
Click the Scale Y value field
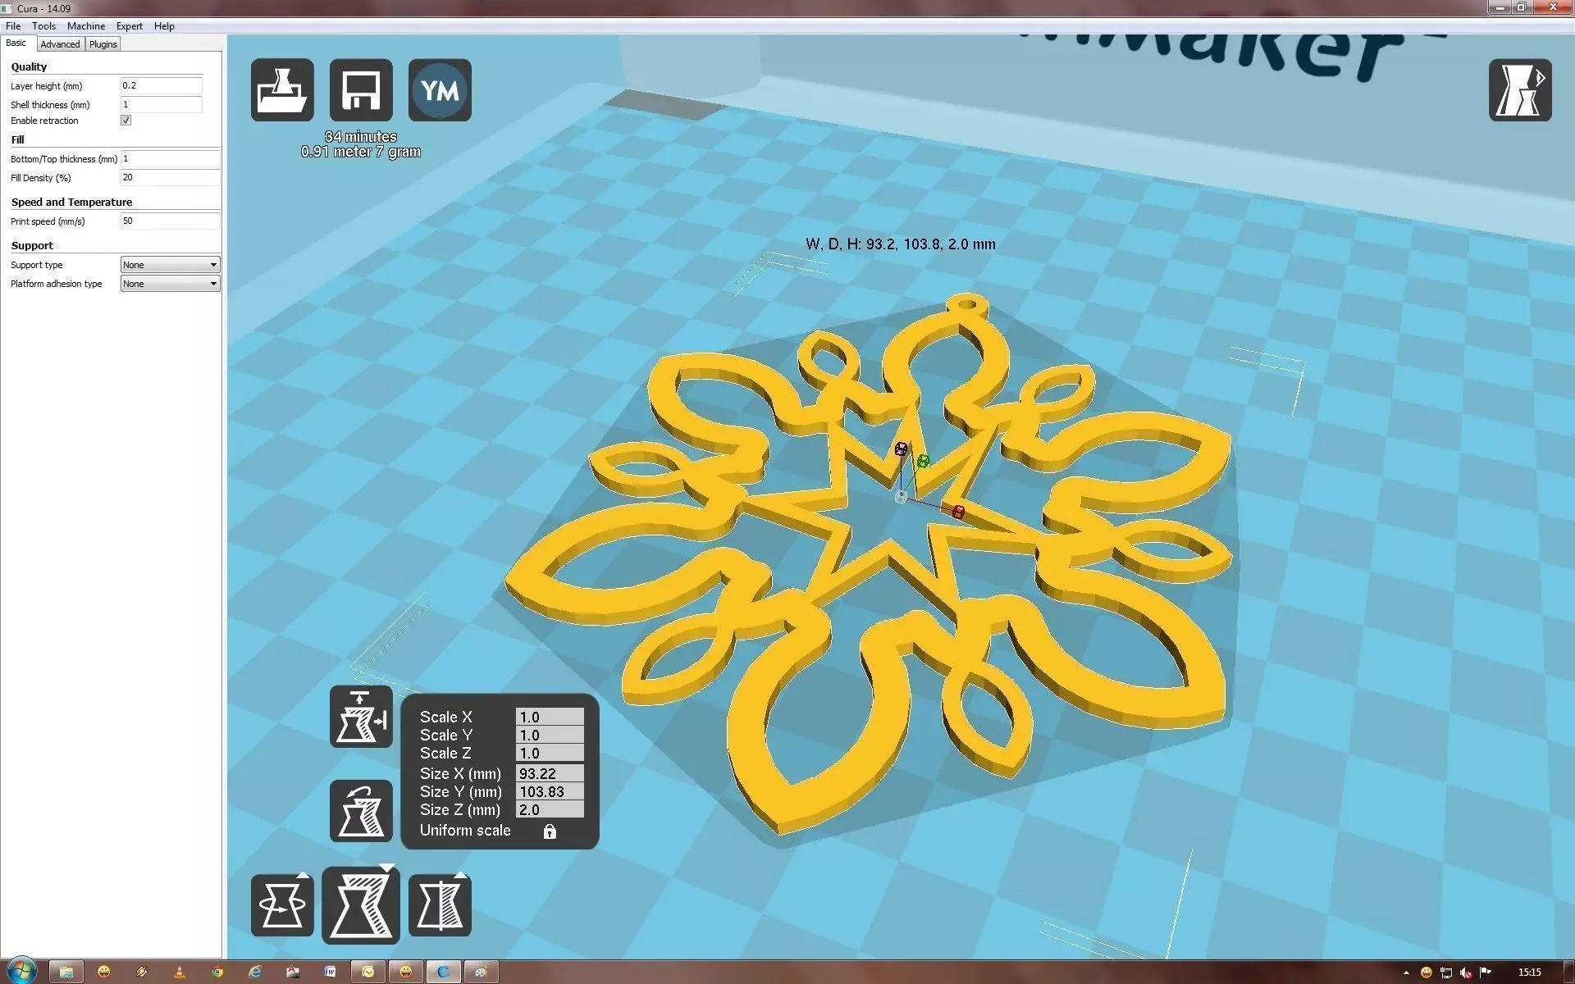(550, 736)
